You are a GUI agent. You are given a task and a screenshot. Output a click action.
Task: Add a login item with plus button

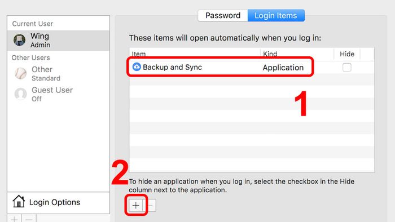(136, 206)
